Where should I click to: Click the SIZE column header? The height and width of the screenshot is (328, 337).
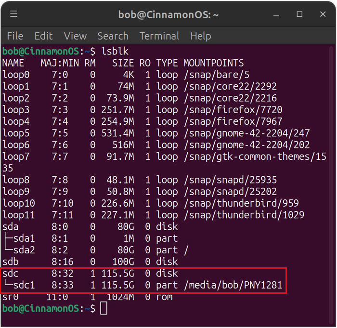123,63
